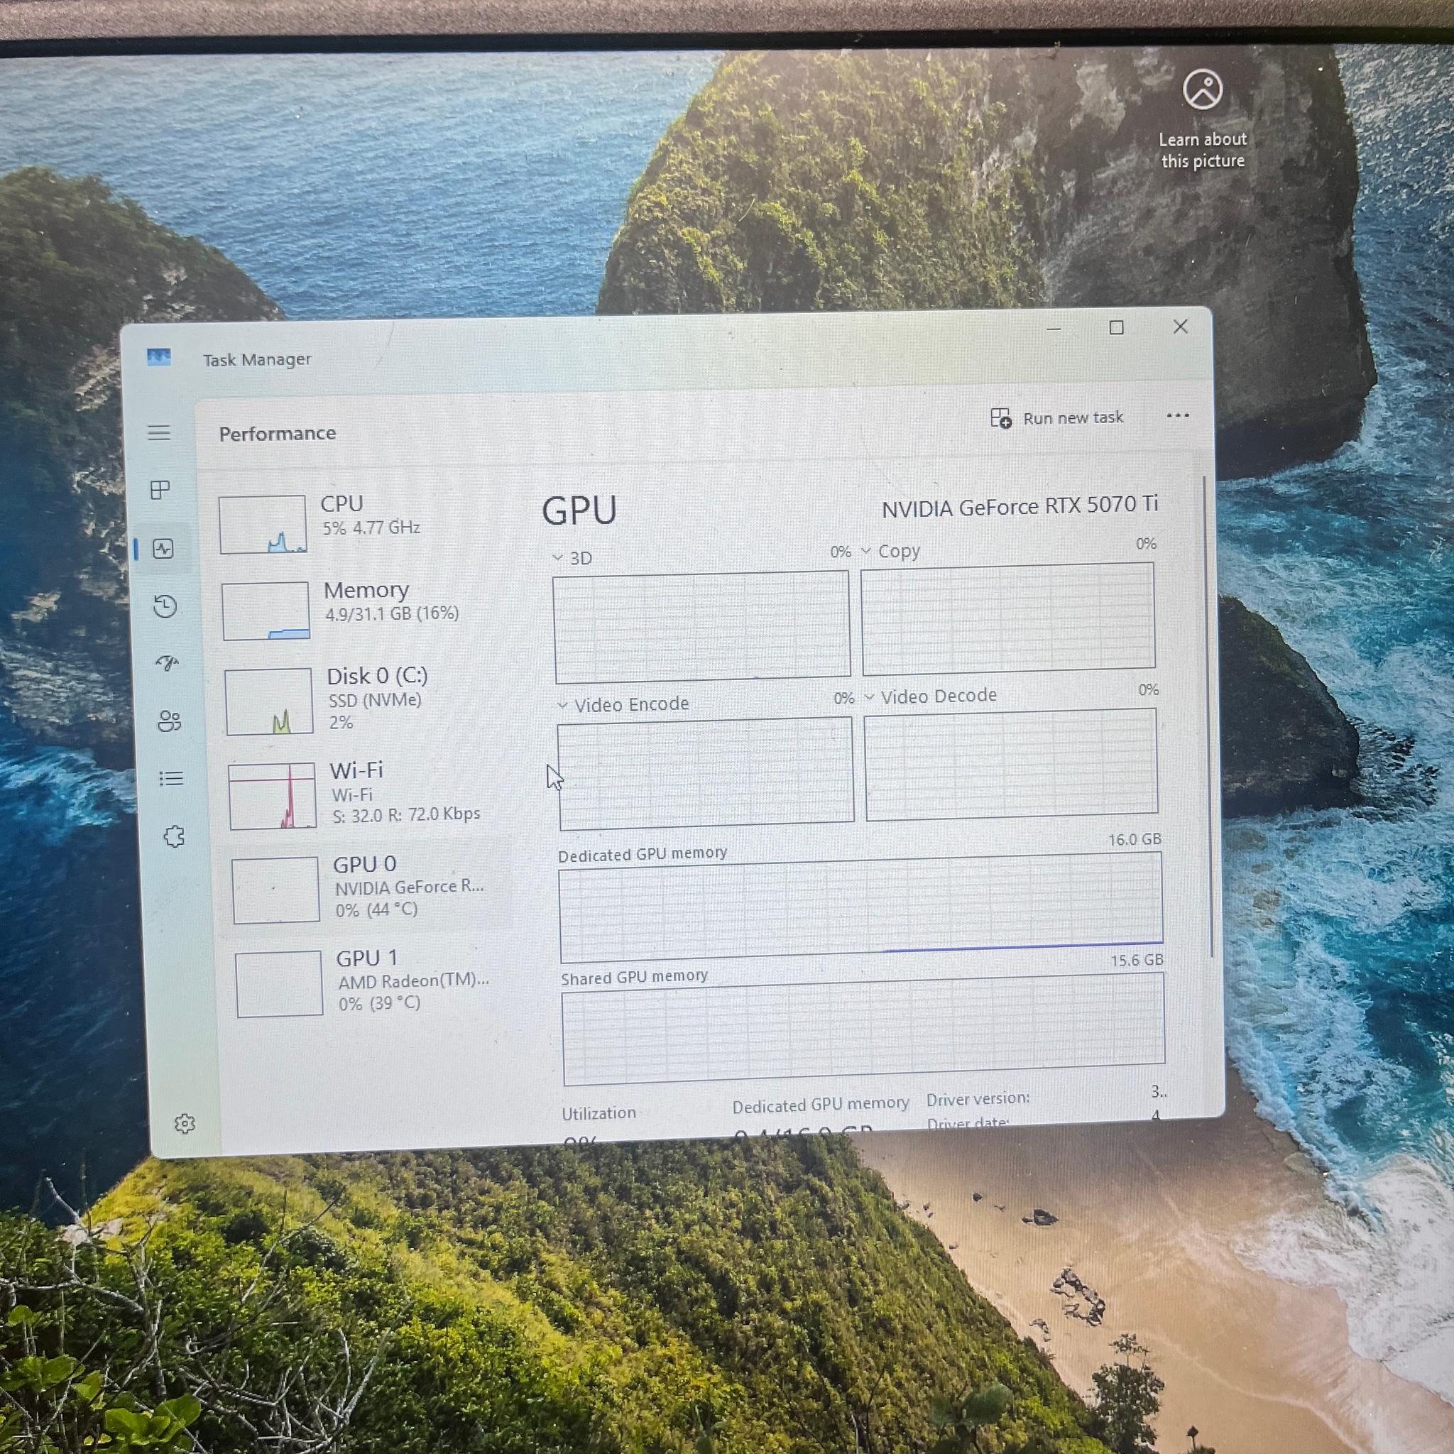The width and height of the screenshot is (1454, 1454).
Task: Click the Copy engine usage graph
Action: [1007, 618]
